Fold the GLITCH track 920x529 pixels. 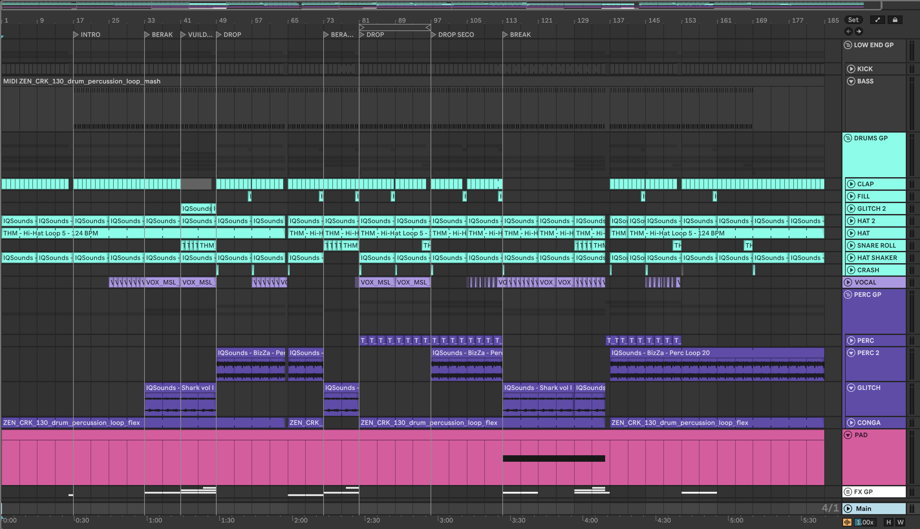[x=851, y=388]
